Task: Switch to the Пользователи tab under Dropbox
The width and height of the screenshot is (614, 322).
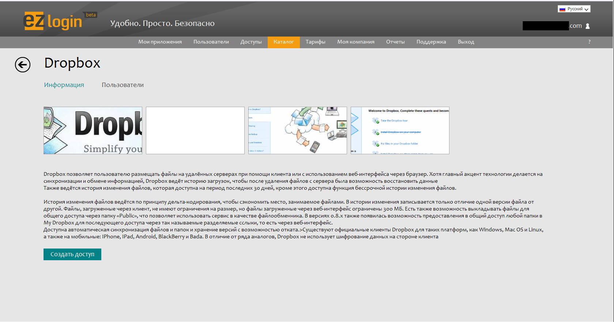Action: 123,85
